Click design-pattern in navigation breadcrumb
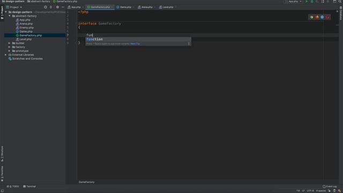Image resolution: width=343 pixels, height=193 pixels. [x=13, y=1]
